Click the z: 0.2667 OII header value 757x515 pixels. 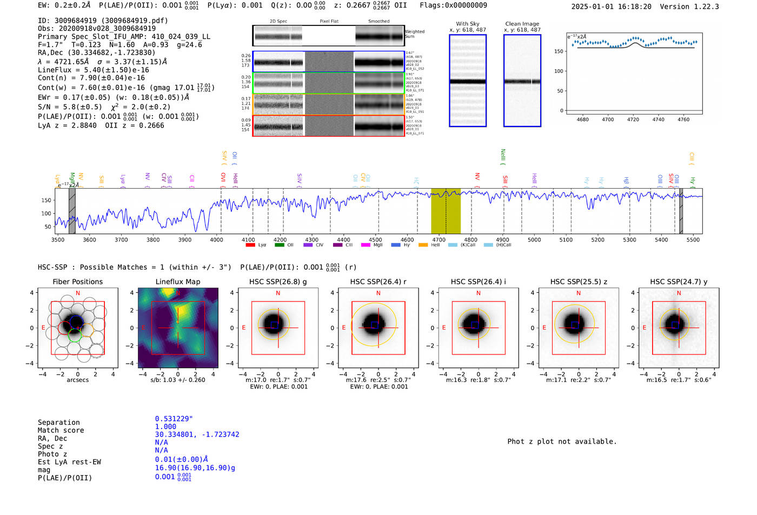[370, 5]
